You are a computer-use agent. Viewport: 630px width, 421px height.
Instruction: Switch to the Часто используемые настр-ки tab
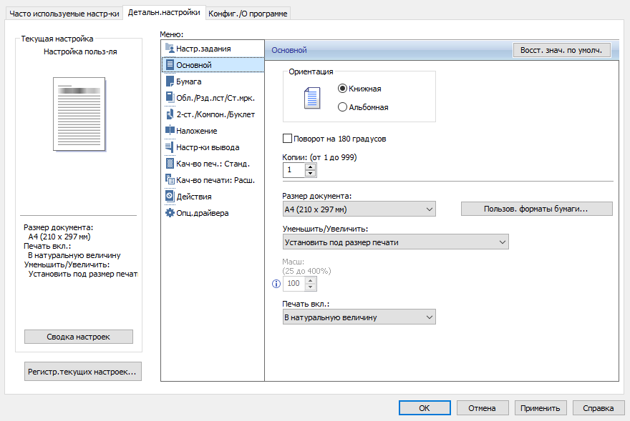pyautogui.click(x=64, y=13)
